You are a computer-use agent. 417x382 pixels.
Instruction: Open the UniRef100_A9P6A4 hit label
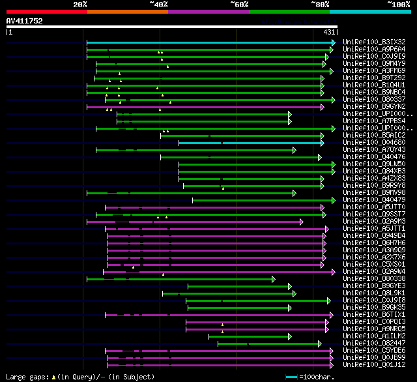pyautogui.click(x=374, y=49)
